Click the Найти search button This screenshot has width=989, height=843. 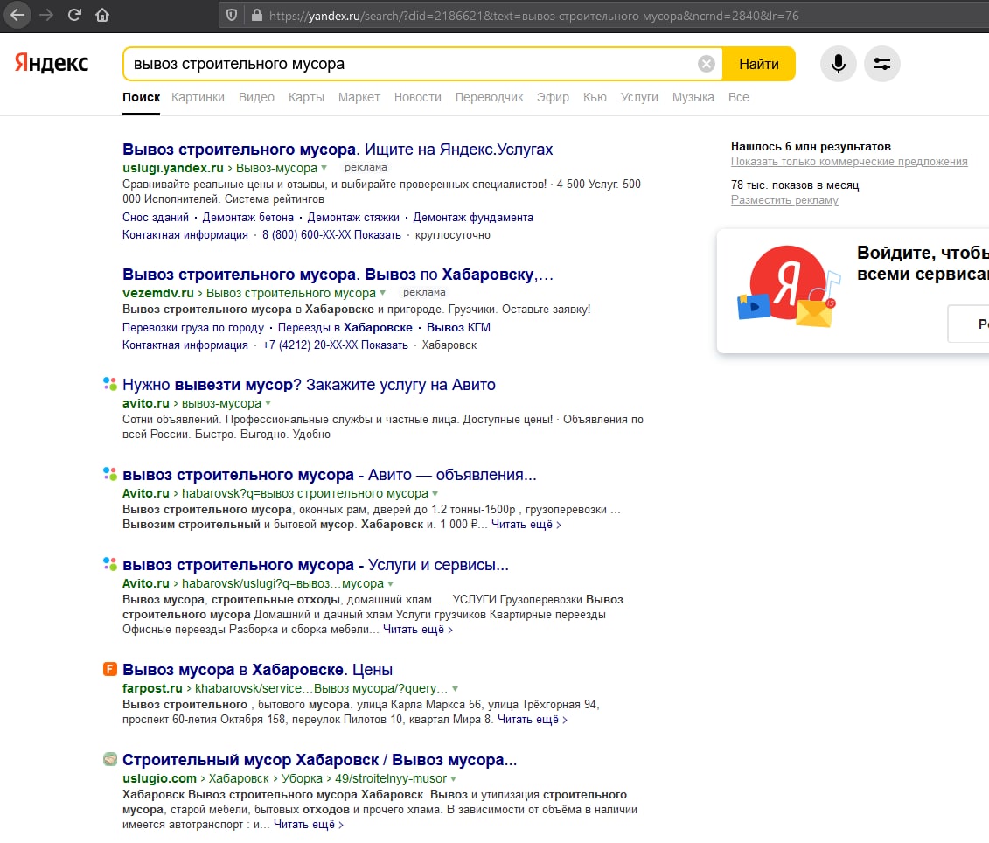click(x=759, y=64)
